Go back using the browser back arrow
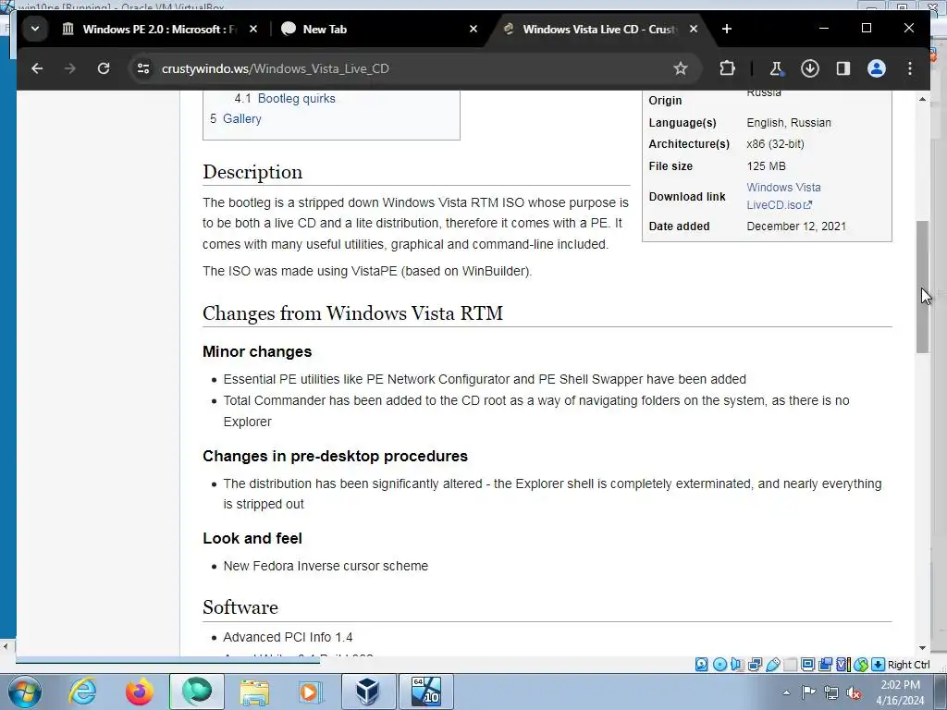Screen dimensions: 947x710 pos(37,68)
